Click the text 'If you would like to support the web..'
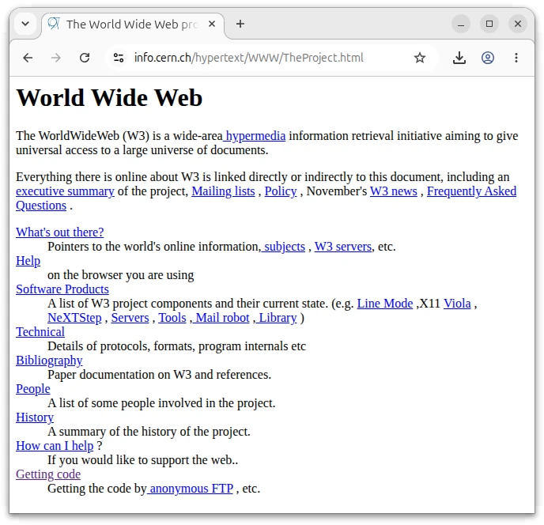Image resolution: width=544 pixels, height=525 pixels. [x=142, y=459]
